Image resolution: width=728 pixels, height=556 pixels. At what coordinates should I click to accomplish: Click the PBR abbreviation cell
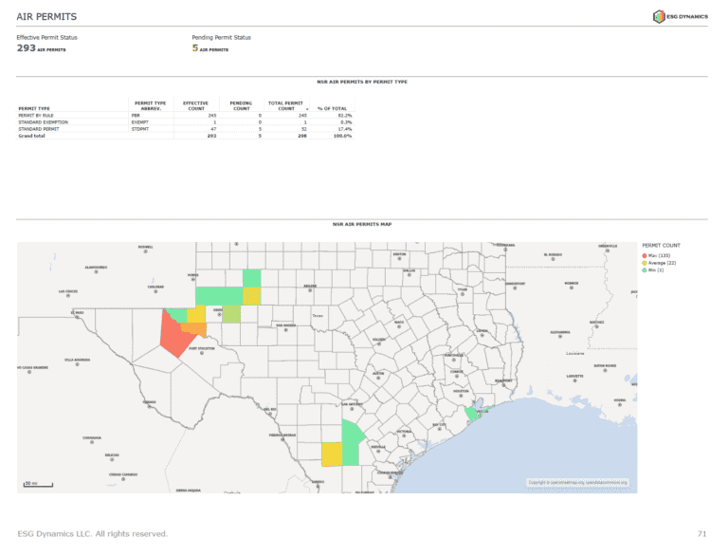136,116
